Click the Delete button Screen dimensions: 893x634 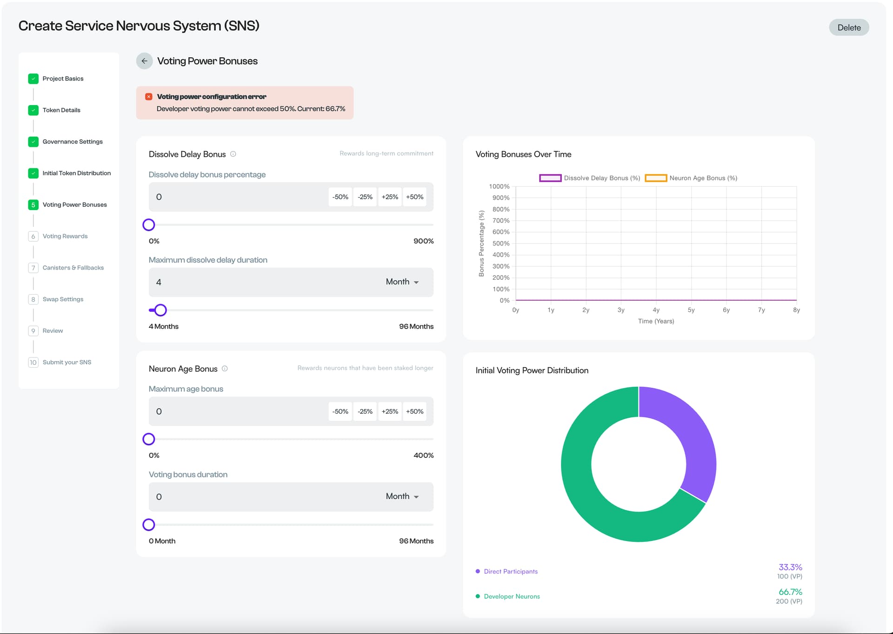coord(849,27)
